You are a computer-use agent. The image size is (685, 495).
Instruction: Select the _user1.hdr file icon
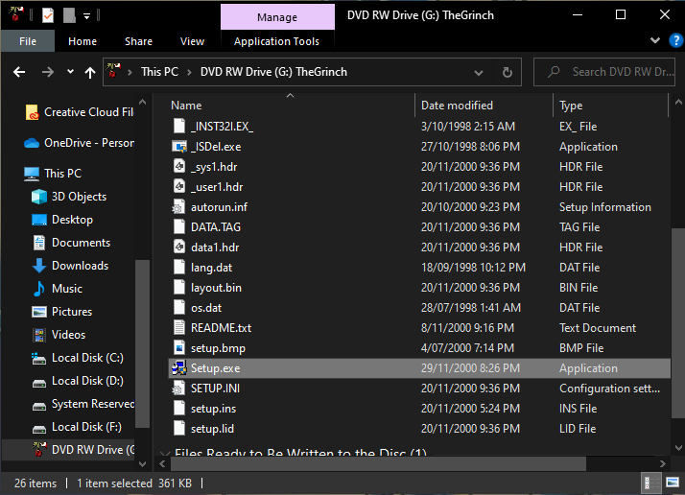coord(179,186)
